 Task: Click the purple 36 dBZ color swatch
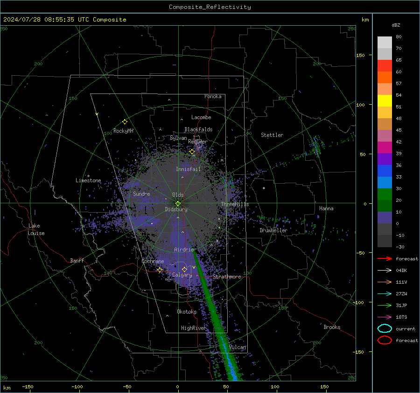pos(385,159)
